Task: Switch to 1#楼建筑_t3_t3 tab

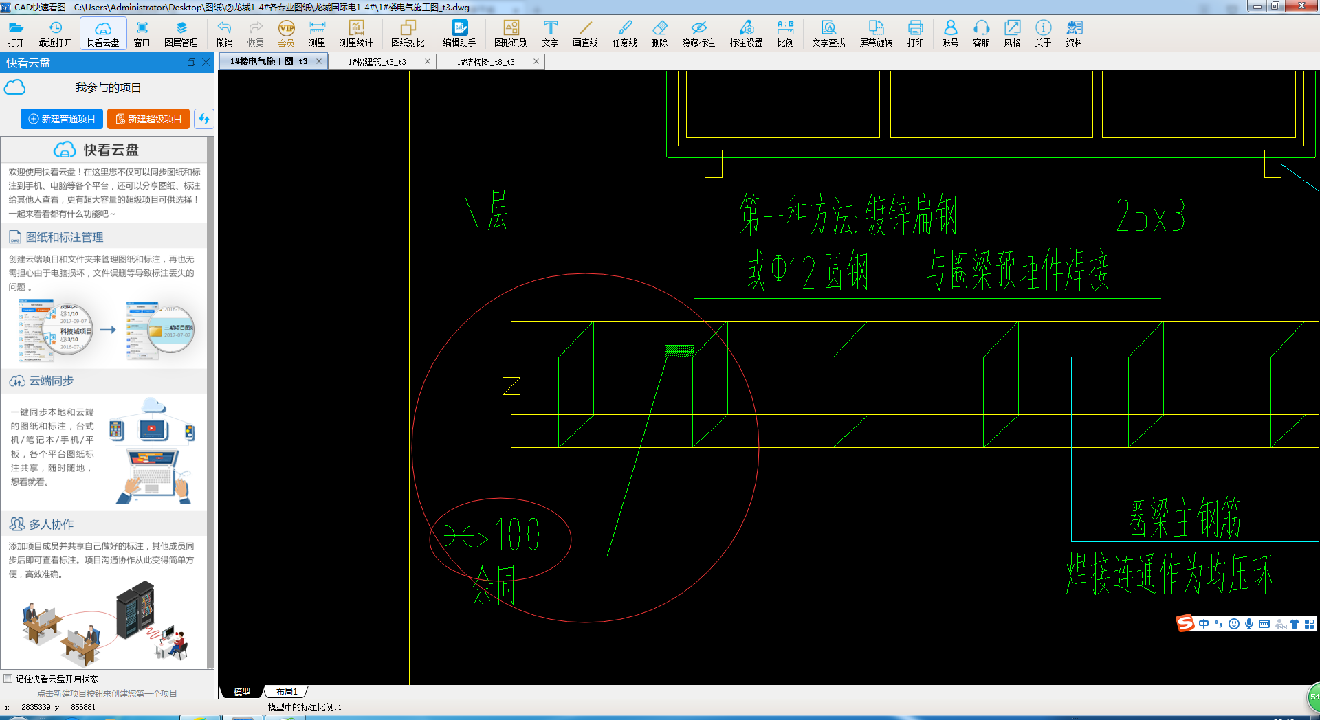Action: [377, 61]
